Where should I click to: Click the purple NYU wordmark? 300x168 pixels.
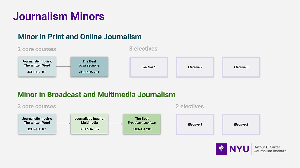click(x=239, y=149)
